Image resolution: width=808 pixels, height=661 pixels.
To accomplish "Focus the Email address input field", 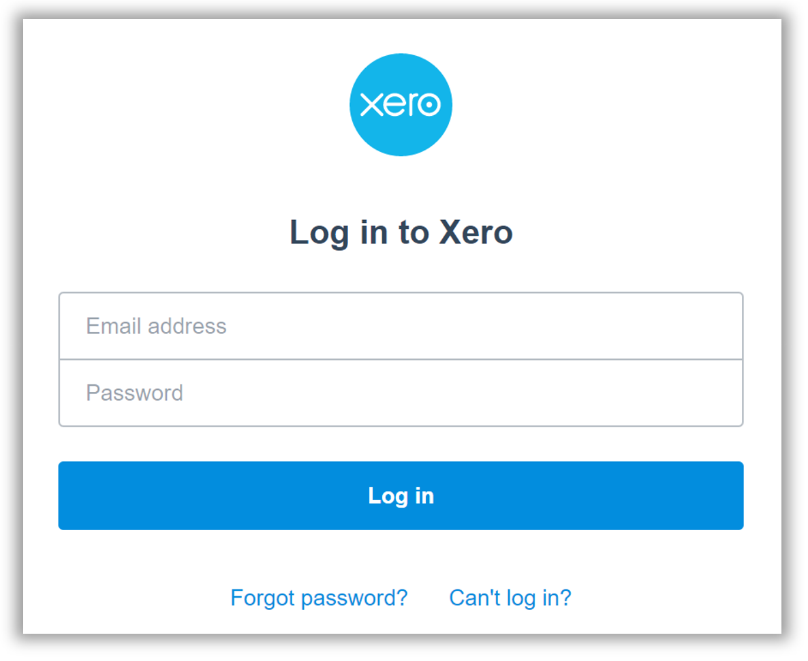I will [x=401, y=326].
